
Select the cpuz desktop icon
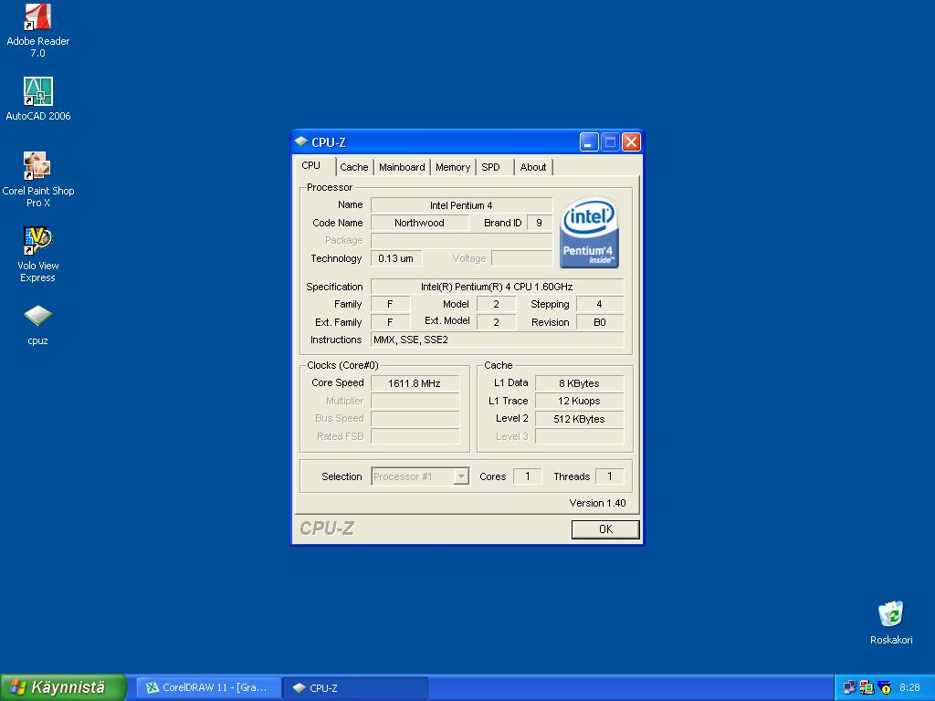tap(37, 325)
